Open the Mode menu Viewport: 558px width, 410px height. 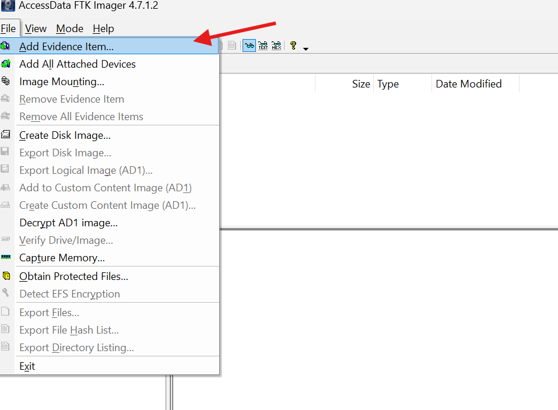(69, 29)
